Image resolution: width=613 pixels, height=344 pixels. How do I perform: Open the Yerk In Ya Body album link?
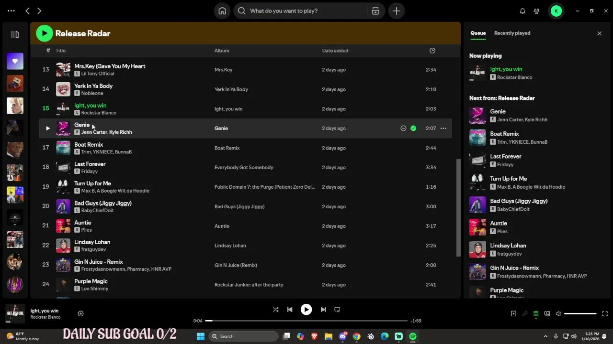click(231, 89)
